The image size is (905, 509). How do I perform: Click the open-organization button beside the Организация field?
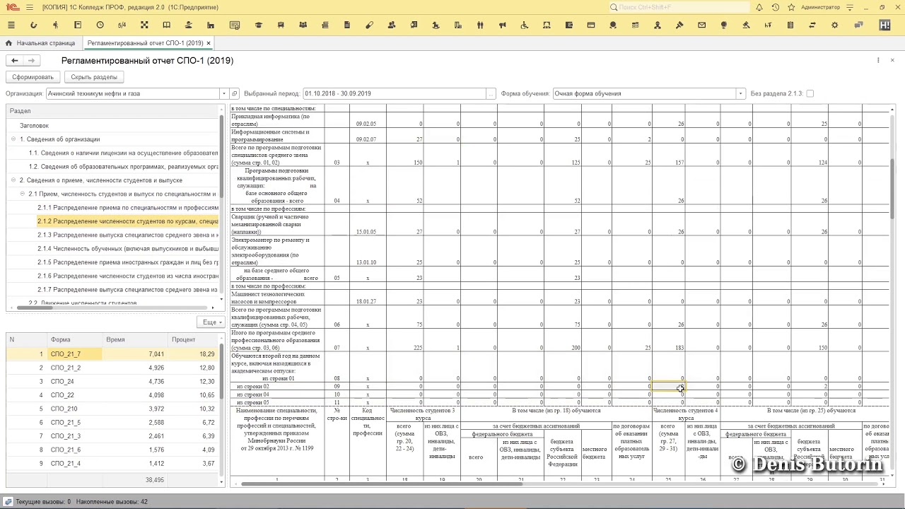[x=235, y=93]
